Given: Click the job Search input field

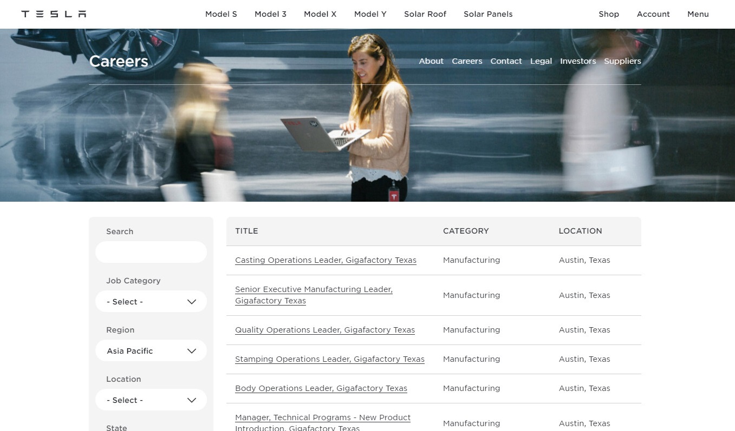Looking at the screenshot, I should click(x=151, y=253).
